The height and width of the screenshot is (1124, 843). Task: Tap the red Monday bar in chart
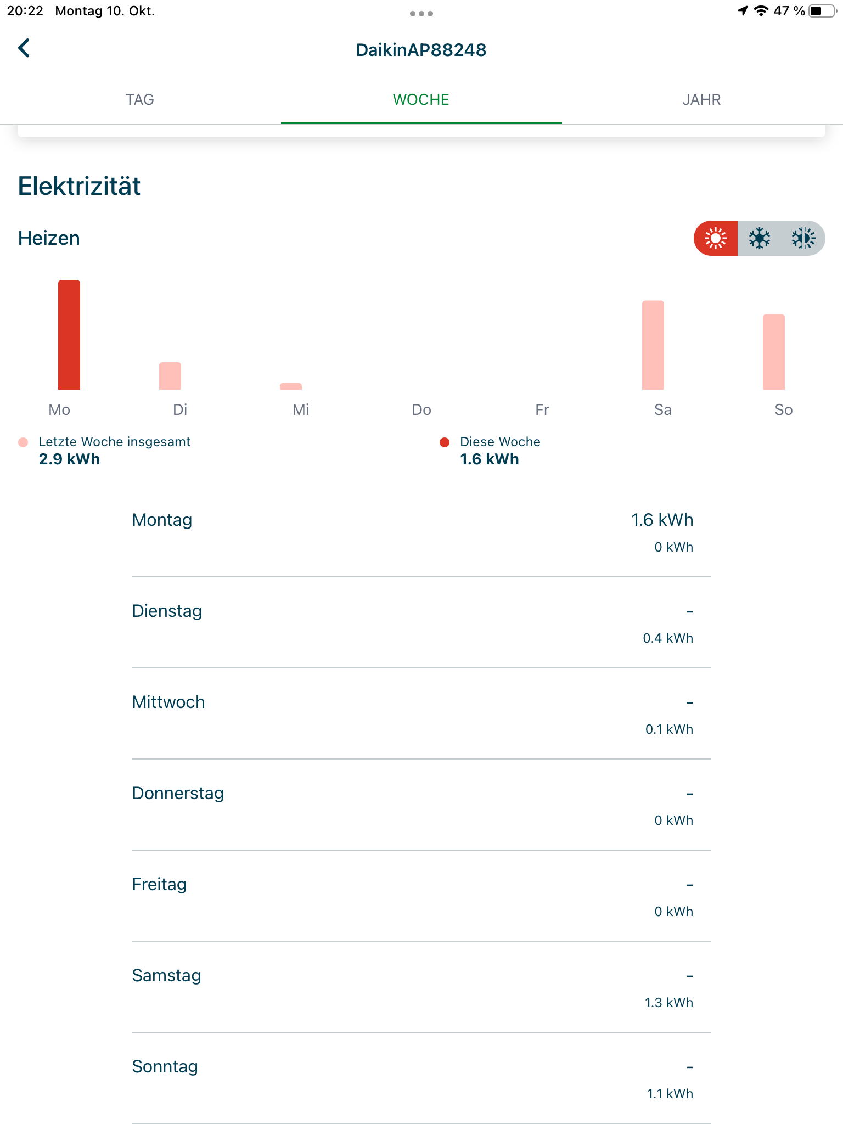point(69,335)
